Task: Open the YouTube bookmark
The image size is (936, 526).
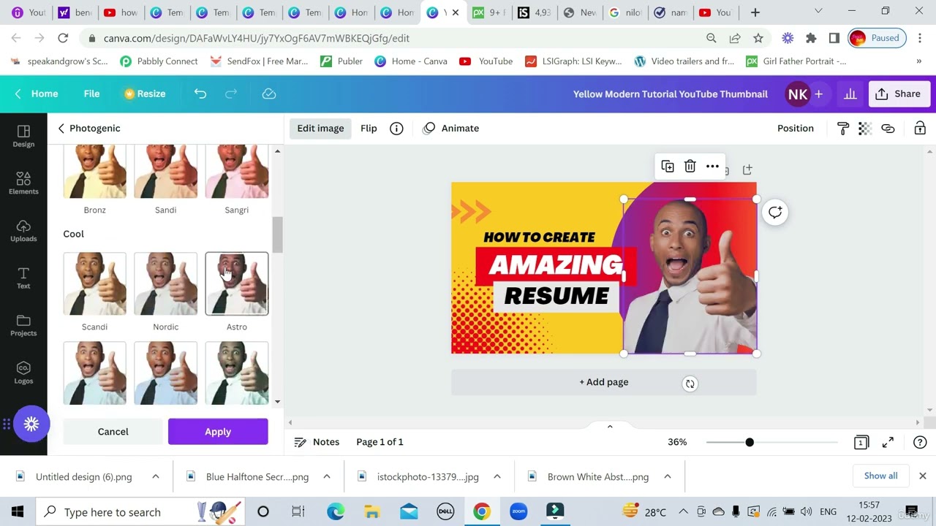Action: [486, 61]
